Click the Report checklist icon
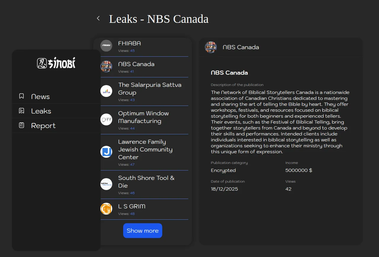379x257 pixels. 22,125
